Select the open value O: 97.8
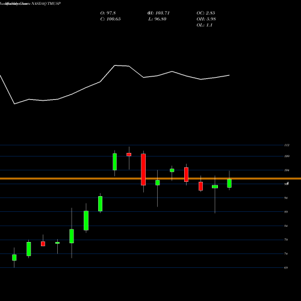The width and height of the screenshot is (301, 301). tap(108, 13)
